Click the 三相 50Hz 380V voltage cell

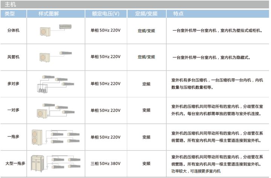pyautogui.click(x=105, y=164)
